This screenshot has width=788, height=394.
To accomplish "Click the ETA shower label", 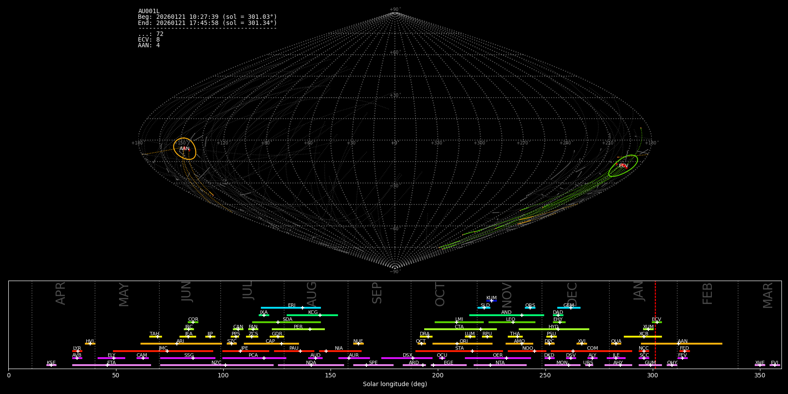I will point(112,363).
